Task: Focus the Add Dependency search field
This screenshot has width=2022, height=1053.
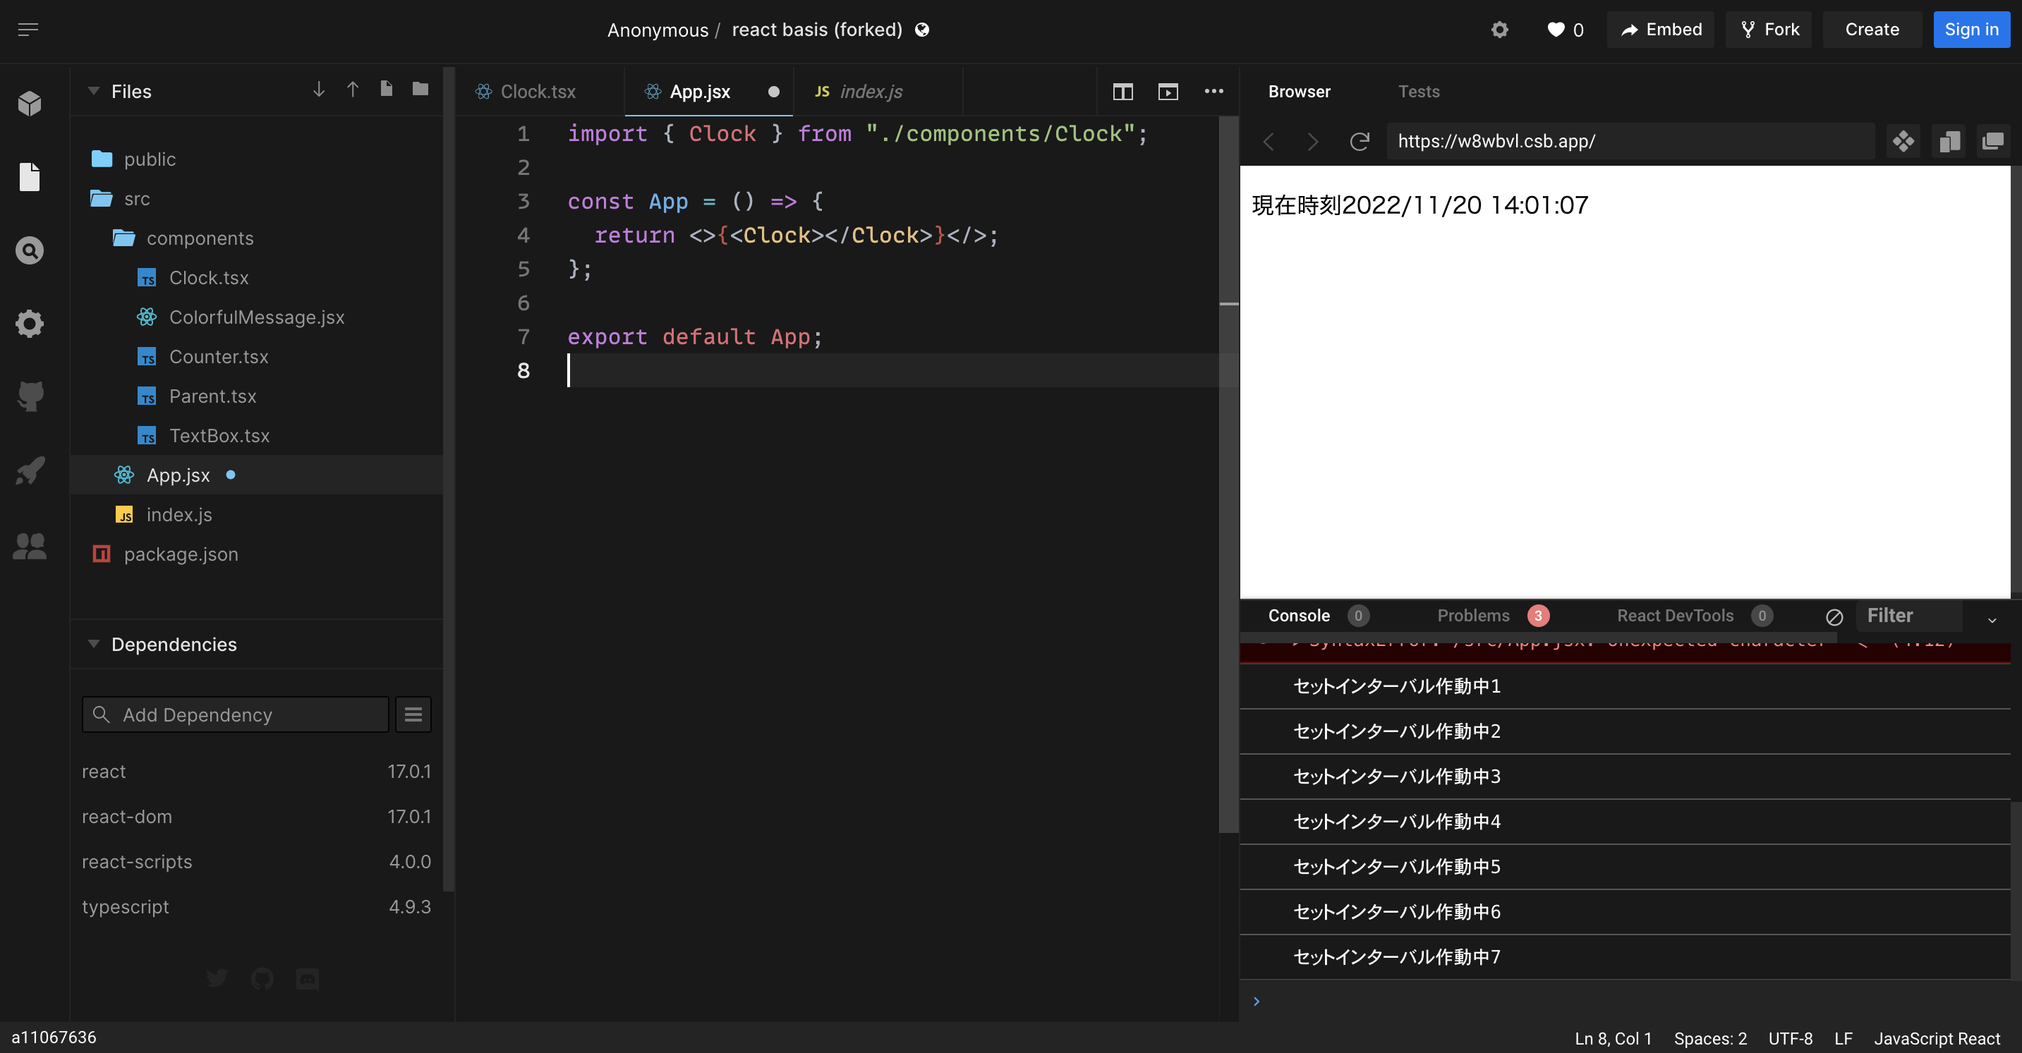Action: pos(234,714)
